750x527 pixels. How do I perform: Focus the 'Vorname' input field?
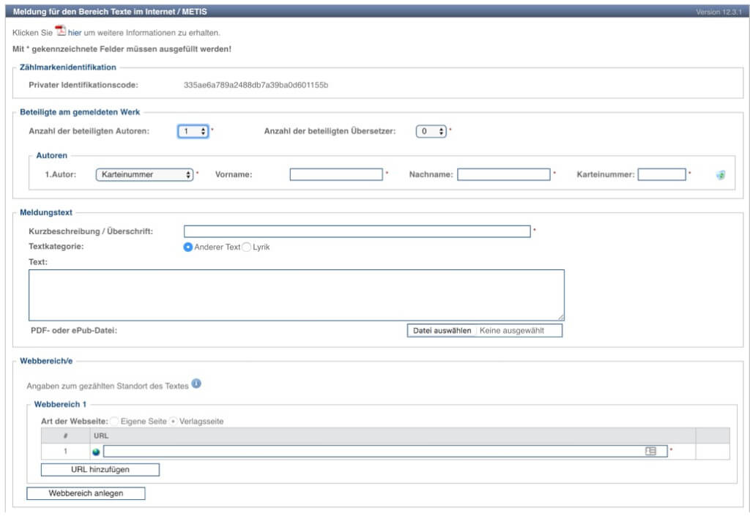pyautogui.click(x=336, y=175)
